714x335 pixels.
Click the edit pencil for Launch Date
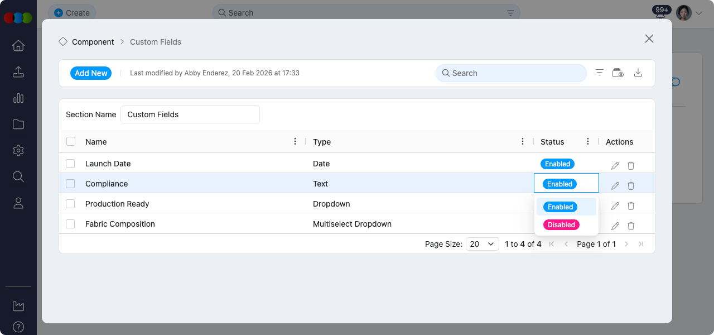click(615, 166)
